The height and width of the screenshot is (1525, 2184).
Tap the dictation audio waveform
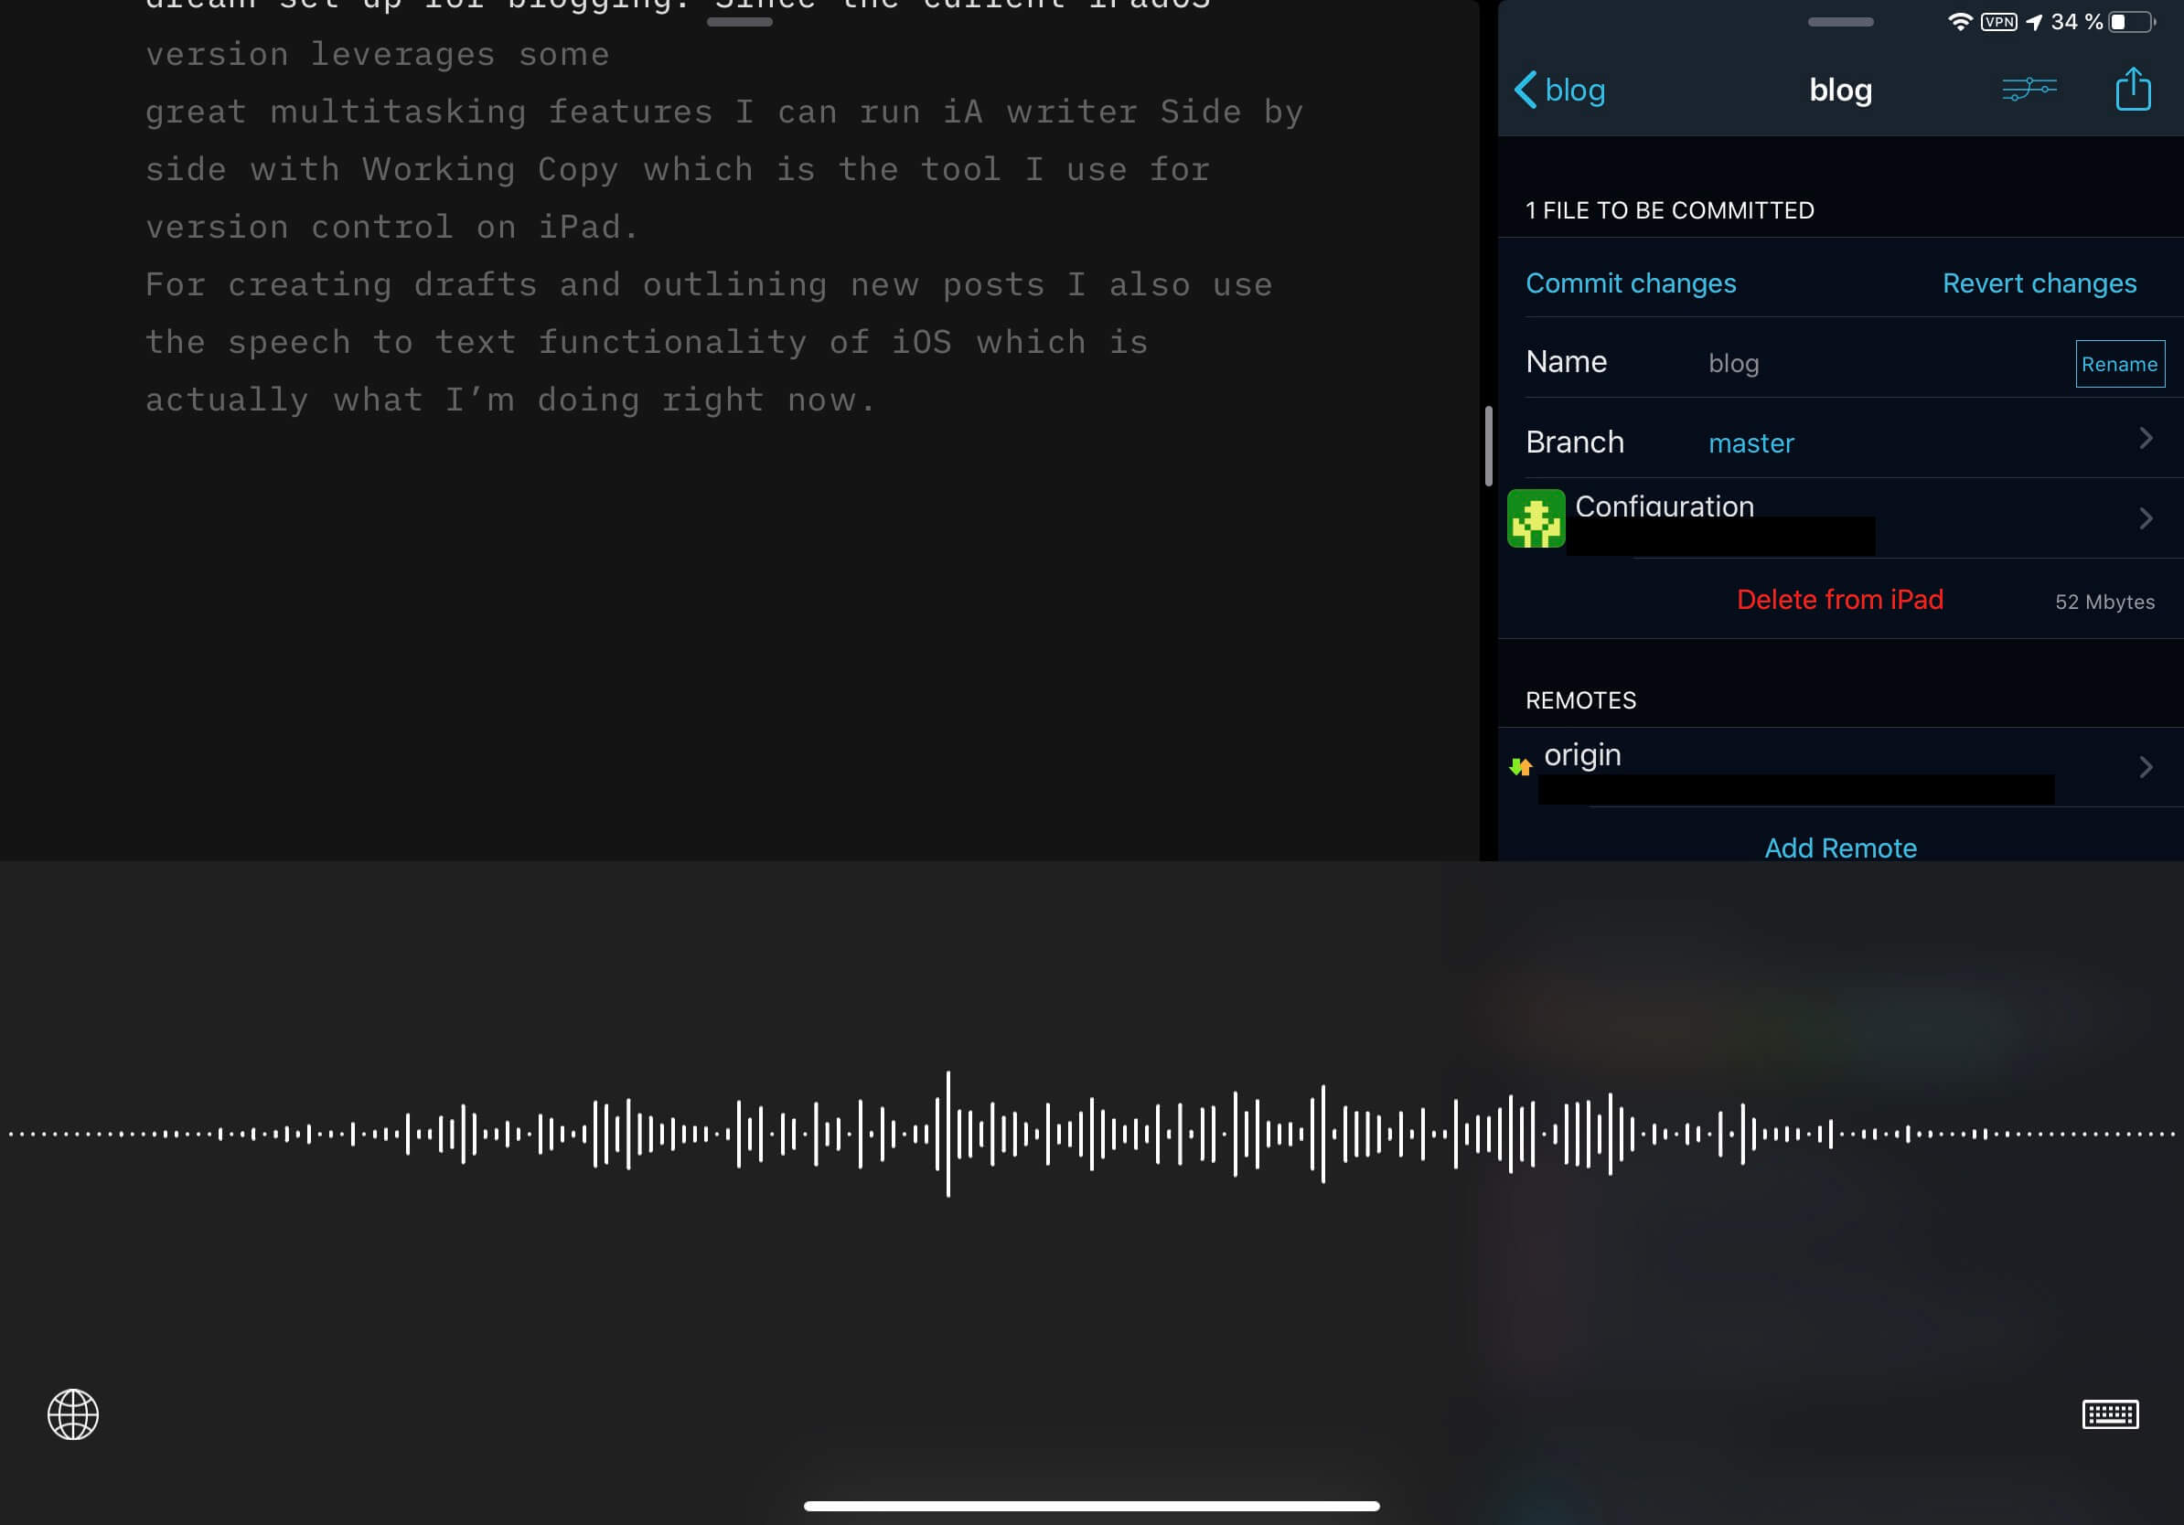click(1092, 1133)
